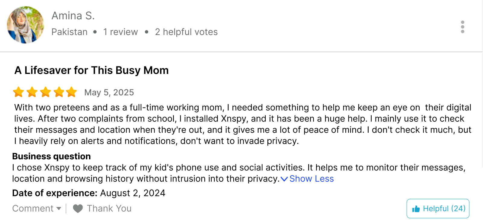This screenshot has height=223, width=483.
Task: Click the 2 helpful votes text
Action: 186,32
